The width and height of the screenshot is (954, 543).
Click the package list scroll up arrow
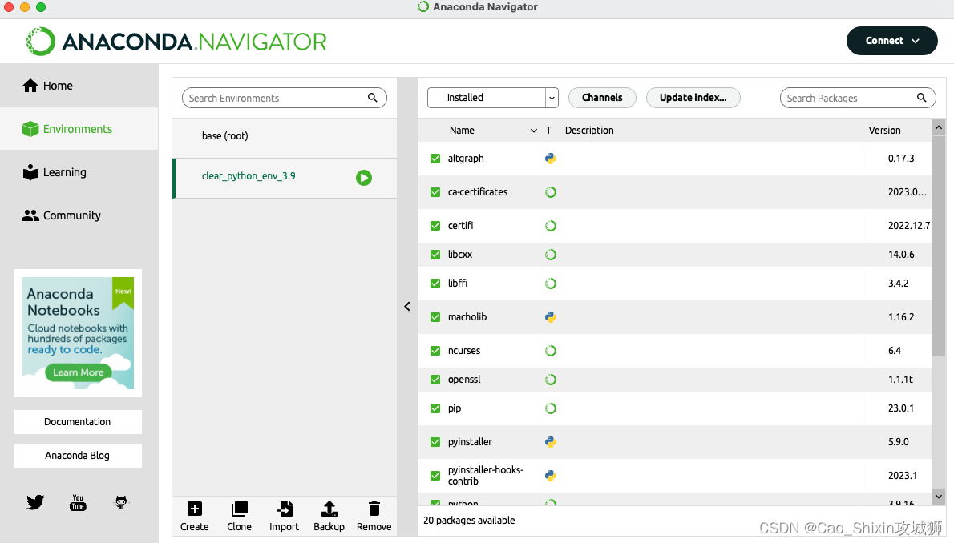click(939, 127)
